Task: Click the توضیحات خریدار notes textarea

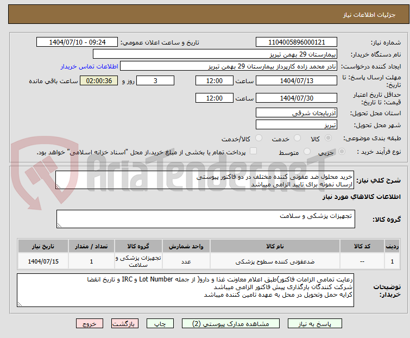Action: pos(185,290)
